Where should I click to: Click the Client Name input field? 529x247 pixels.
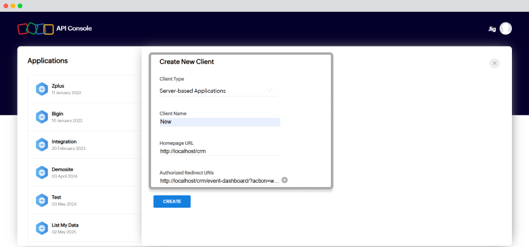pos(220,122)
